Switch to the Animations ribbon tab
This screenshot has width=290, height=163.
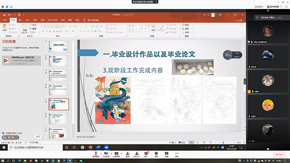click(43, 20)
